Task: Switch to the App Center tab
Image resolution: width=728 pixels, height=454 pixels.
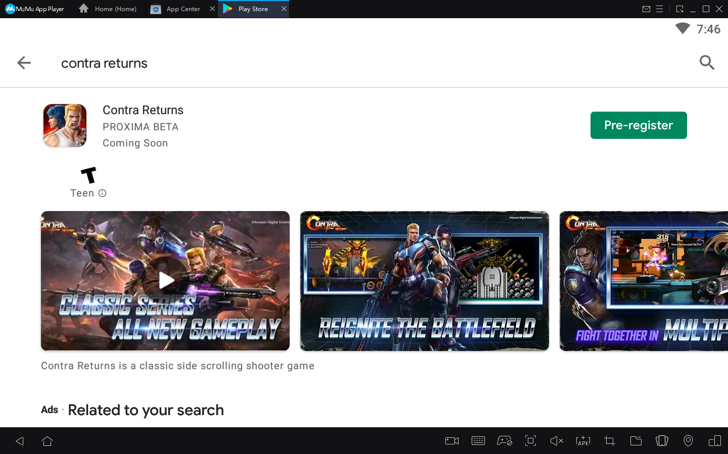Action: [176, 9]
